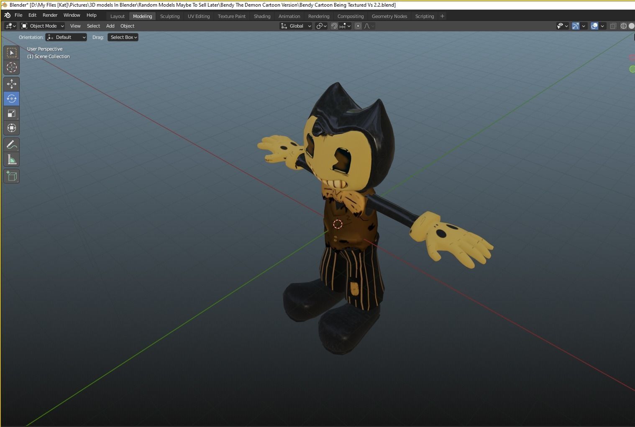Open the viewport View menu
This screenshot has width=635, height=427.
point(75,26)
